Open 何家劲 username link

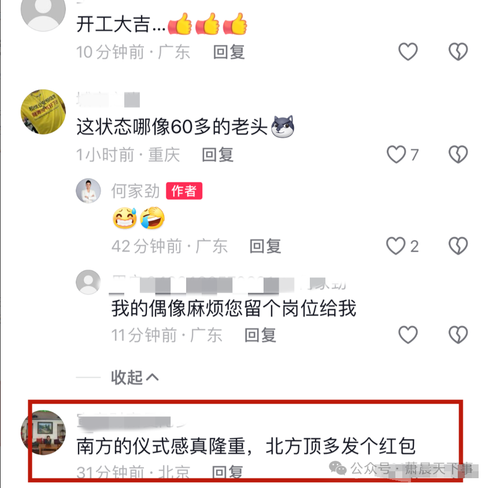(136, 191)
